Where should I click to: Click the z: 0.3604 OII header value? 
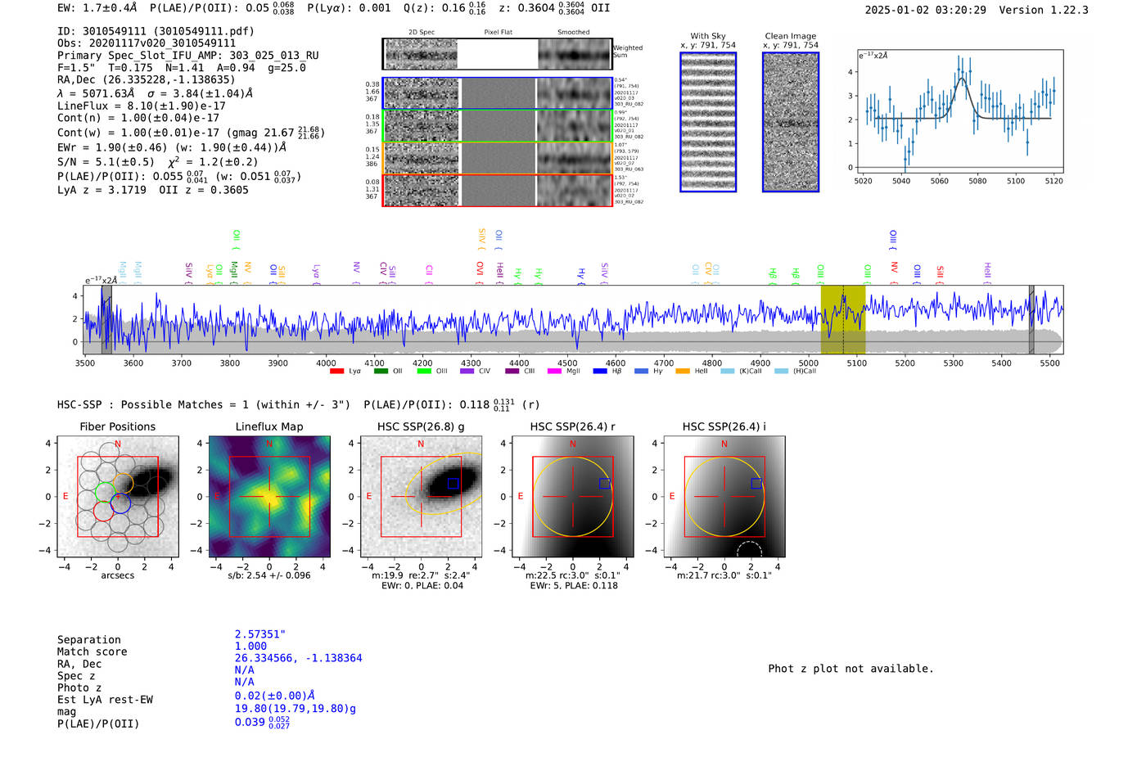click(x=555, y=8)
